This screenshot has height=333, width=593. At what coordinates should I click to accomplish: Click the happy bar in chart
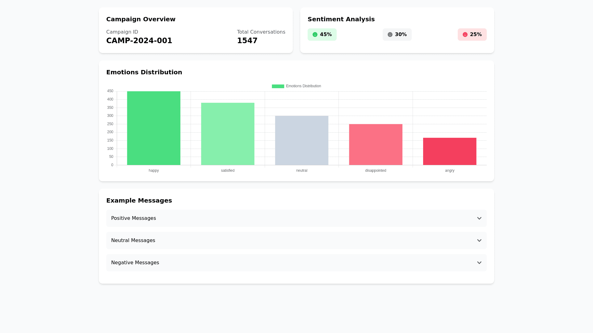[x=154, y=128]
